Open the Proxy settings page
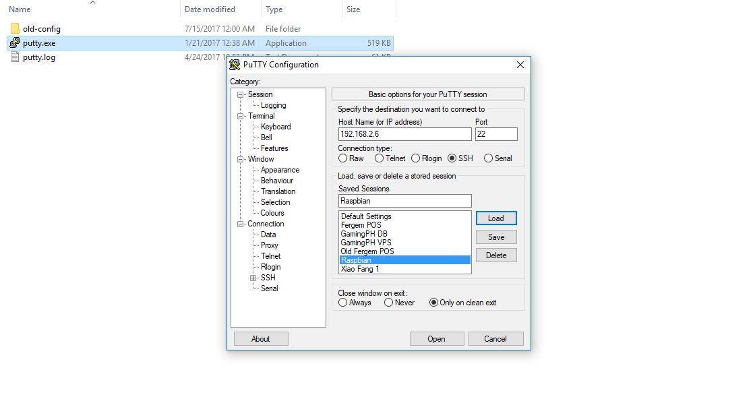This screenshot has height=399, width=755. click(269, 245)
